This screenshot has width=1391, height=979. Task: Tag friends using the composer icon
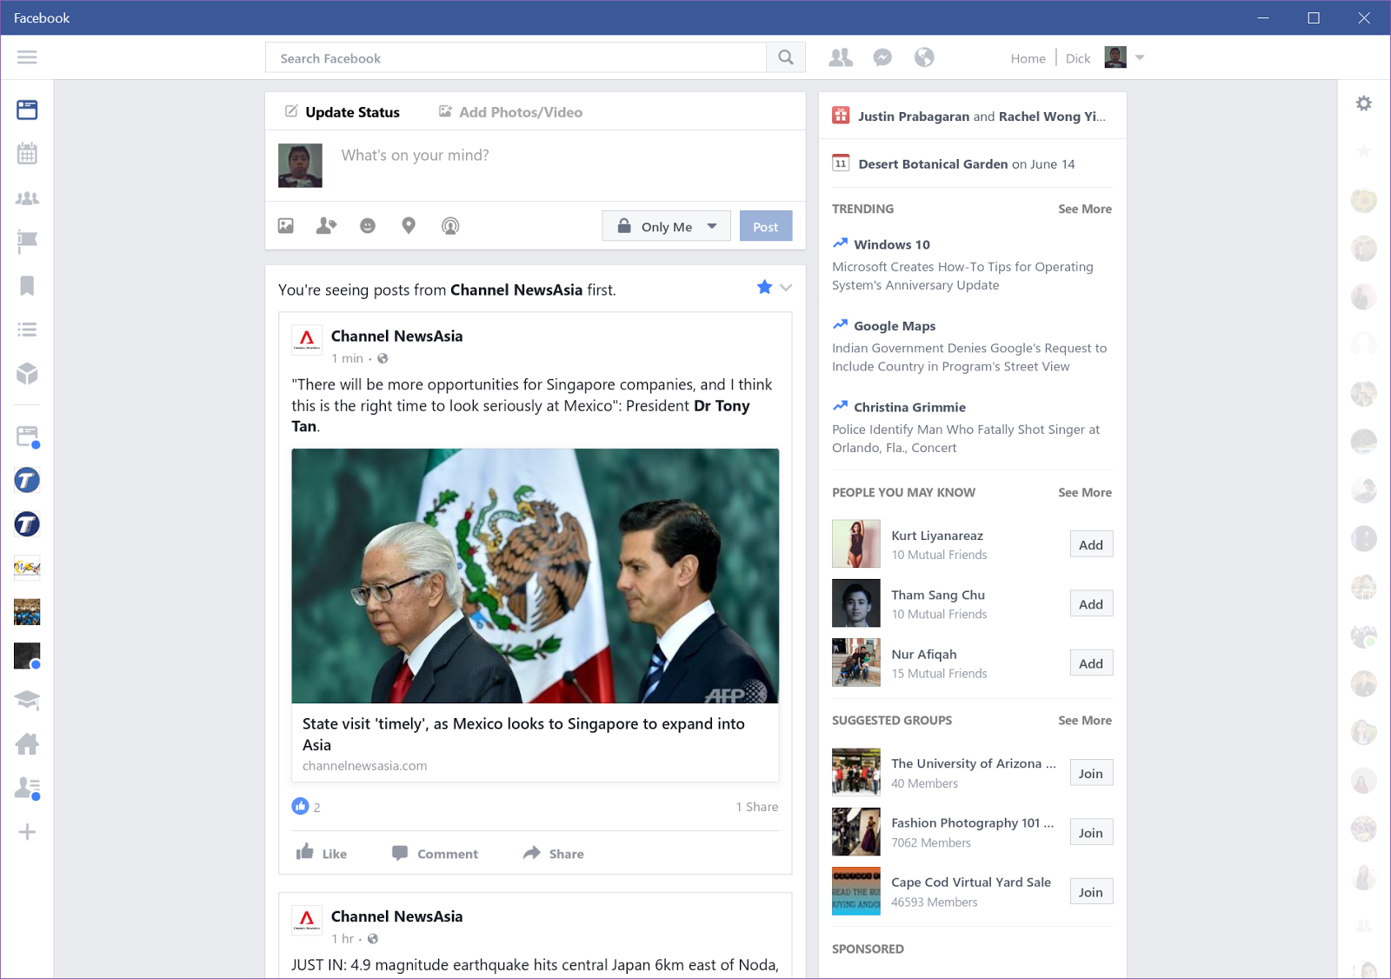coord(326,226)
